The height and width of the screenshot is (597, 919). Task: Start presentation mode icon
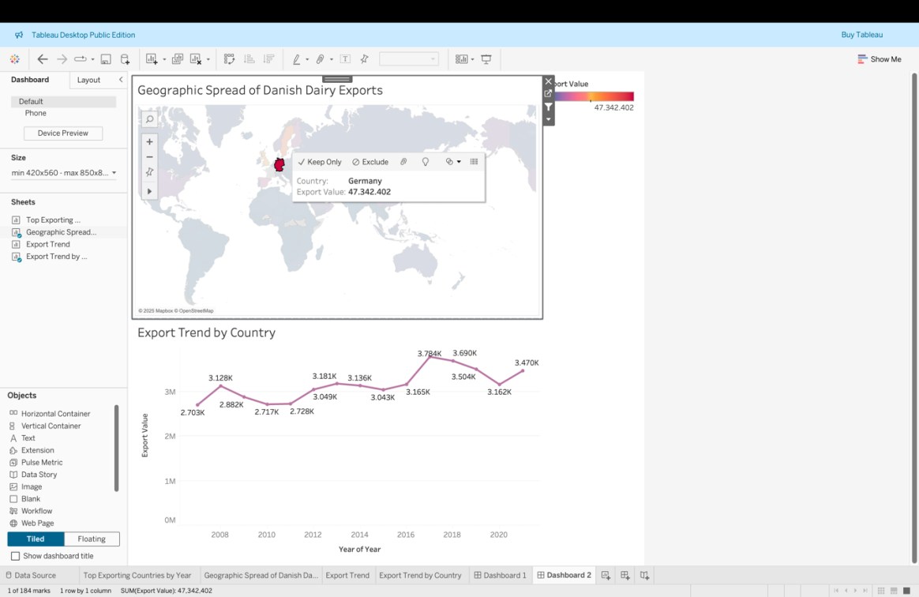[x=486, y=59]
